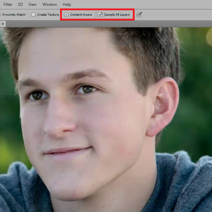This screenshot has width=212, height=212.
Task: Select Proximity Match healing type
Action: point(14,15)
